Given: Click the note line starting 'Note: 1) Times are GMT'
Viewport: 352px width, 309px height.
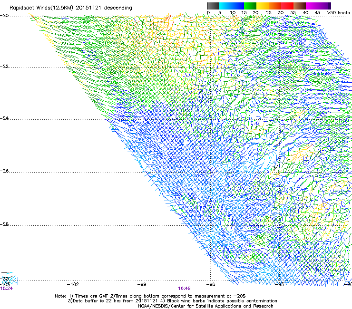Looking at the screenshot, I should 150,296.
